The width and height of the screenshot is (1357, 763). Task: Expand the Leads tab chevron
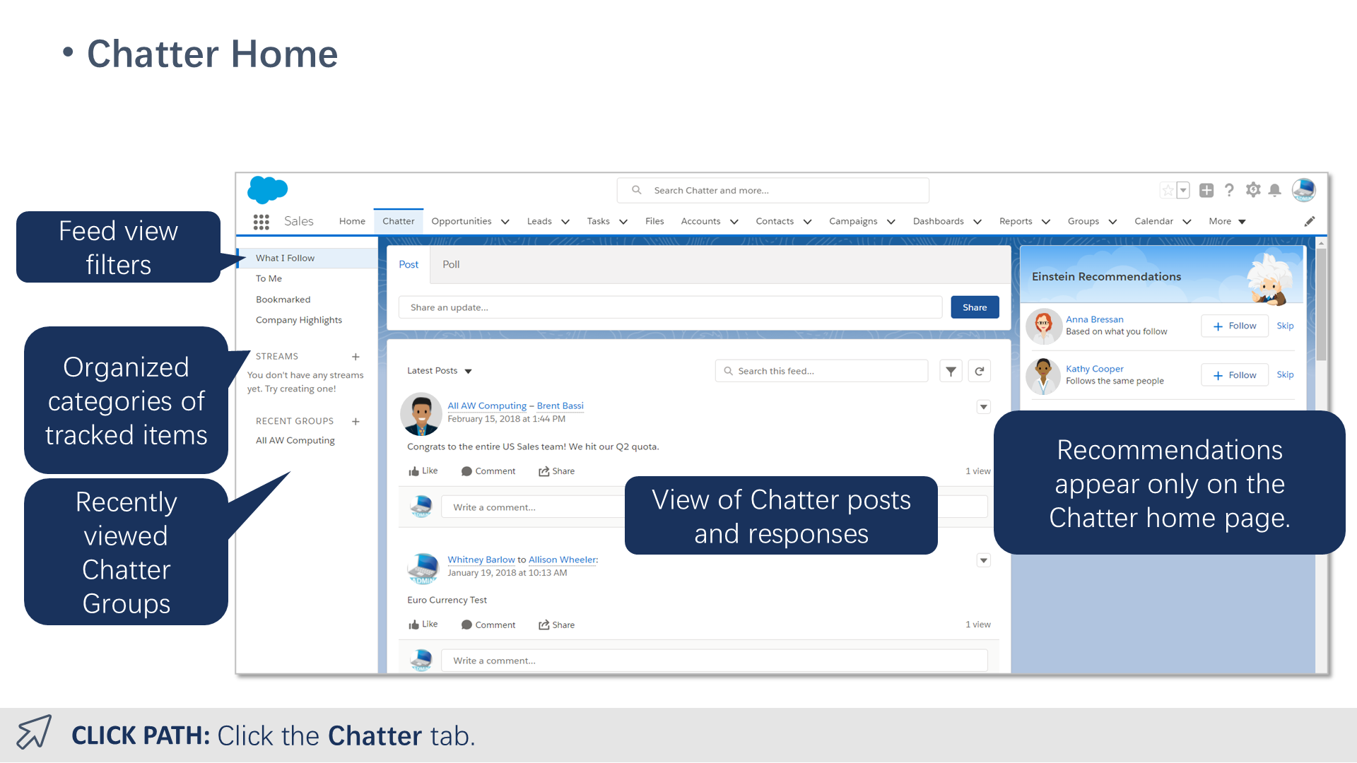click(x=565, y=222)
